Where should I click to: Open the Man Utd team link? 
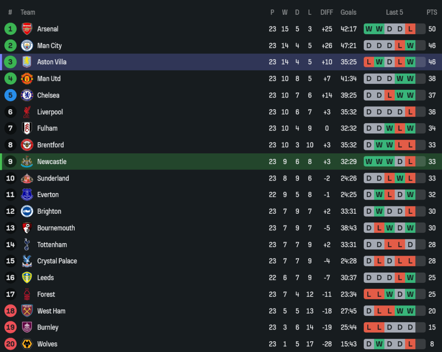click(x=49, y=79)
